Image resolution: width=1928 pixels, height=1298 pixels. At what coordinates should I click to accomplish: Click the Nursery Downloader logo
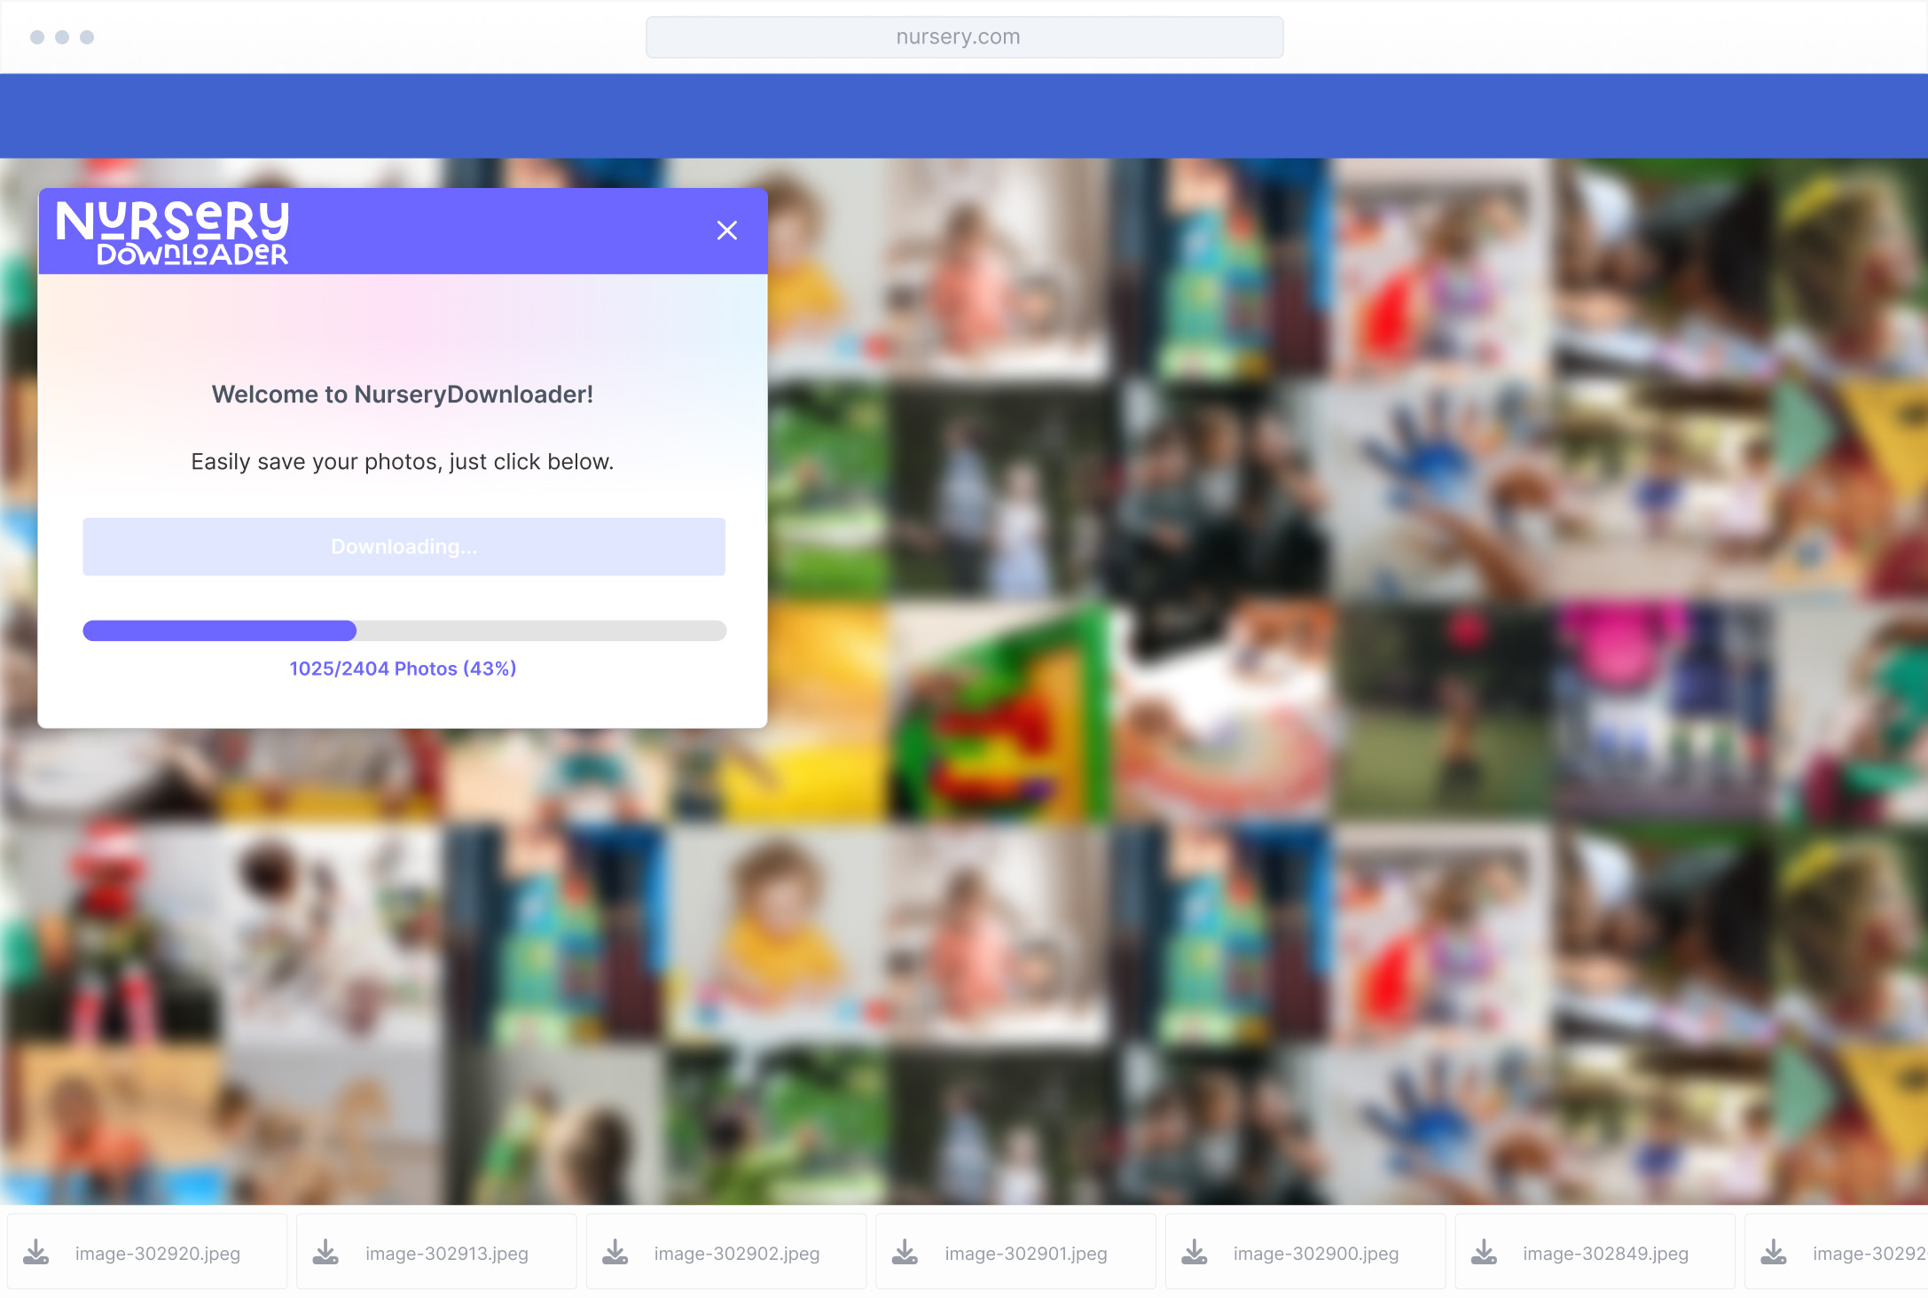coord(173,232)
